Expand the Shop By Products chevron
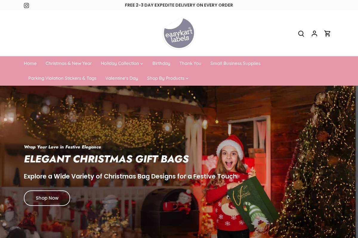 pos(187,79)
